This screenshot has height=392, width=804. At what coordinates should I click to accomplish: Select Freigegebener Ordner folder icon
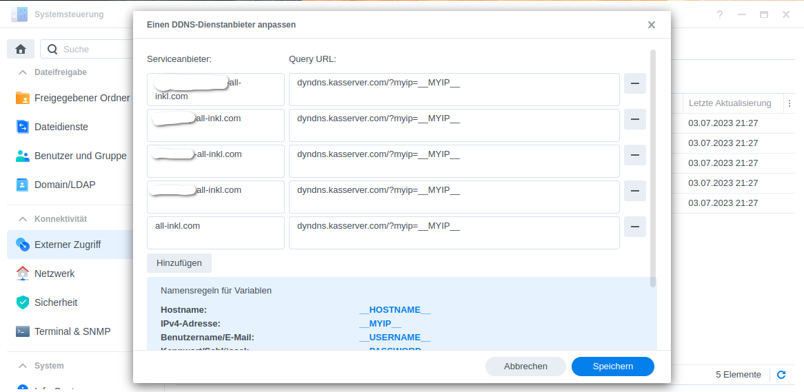(x=23, y=98)
